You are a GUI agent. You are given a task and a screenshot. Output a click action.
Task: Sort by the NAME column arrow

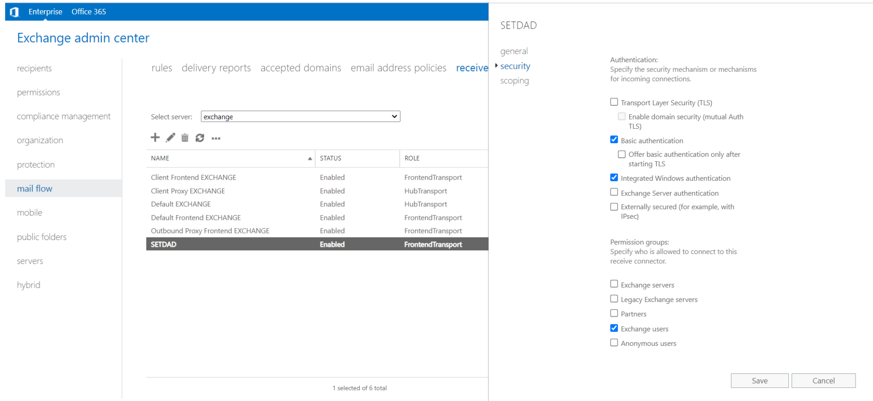(310, 159)
